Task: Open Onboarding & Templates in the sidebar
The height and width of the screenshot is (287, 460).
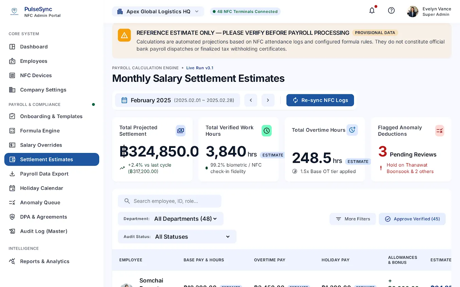Action: [x=52, y=116]
